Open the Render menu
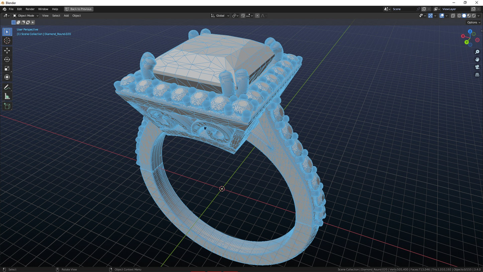This screenshot has height=272, width=483. click(x=30, y=9)
